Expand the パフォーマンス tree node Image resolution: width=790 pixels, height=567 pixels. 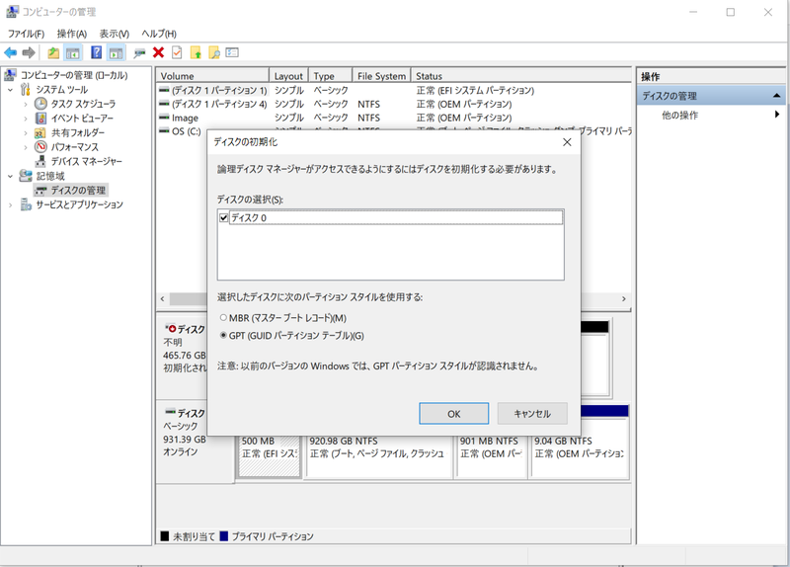(26, 147)
